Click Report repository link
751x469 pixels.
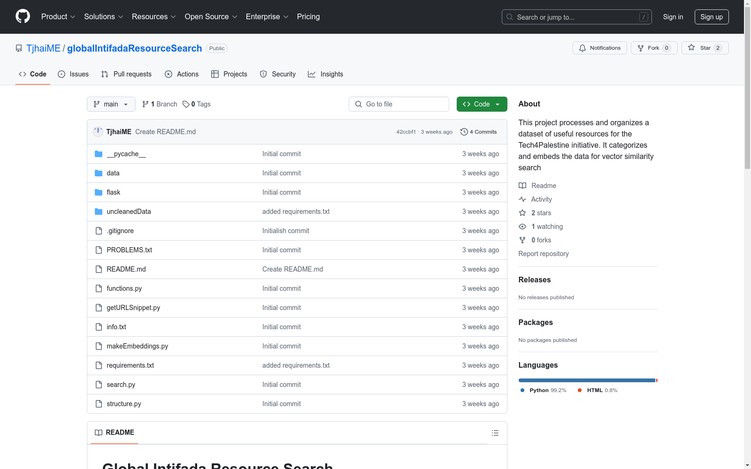544,254
